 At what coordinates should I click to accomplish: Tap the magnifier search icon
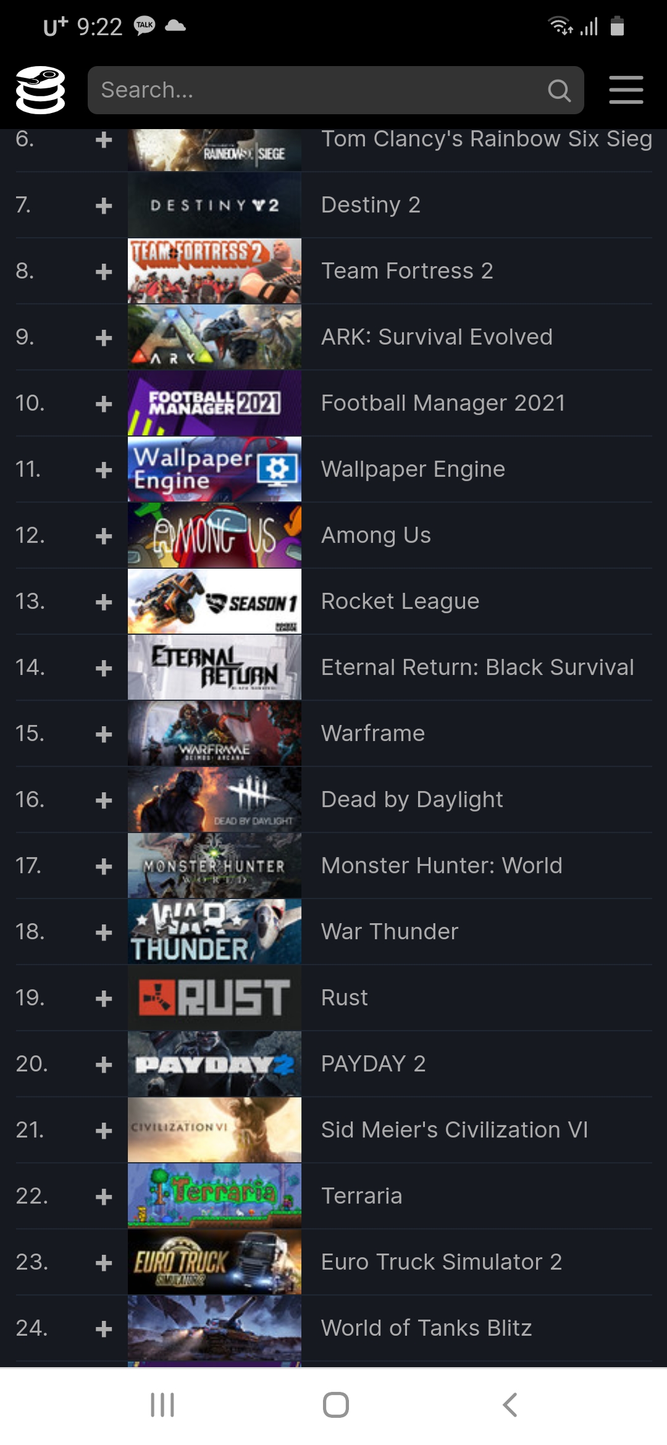pos(559,90)
